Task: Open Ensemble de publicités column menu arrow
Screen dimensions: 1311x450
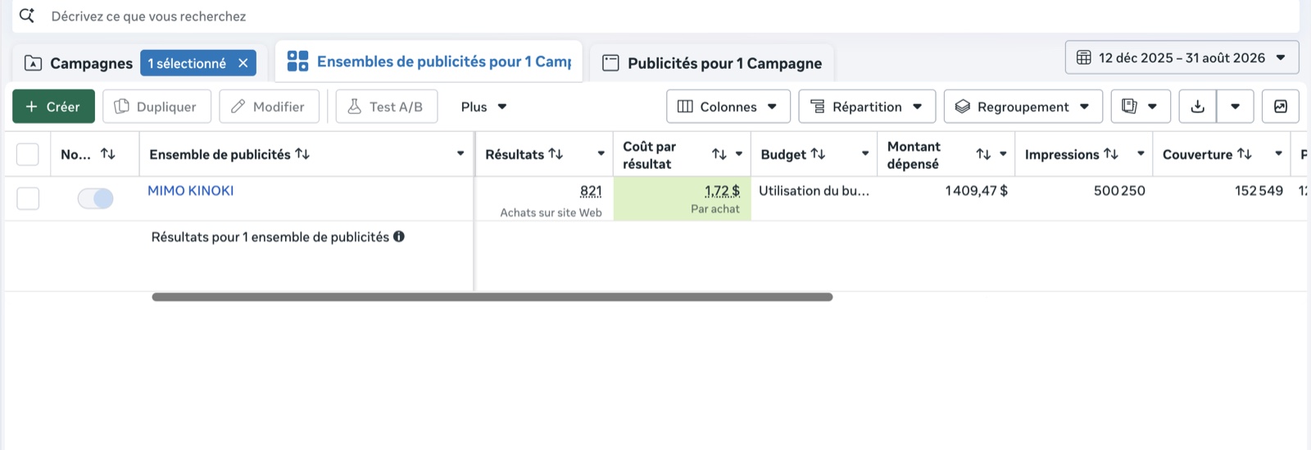Action: (460, 154)
